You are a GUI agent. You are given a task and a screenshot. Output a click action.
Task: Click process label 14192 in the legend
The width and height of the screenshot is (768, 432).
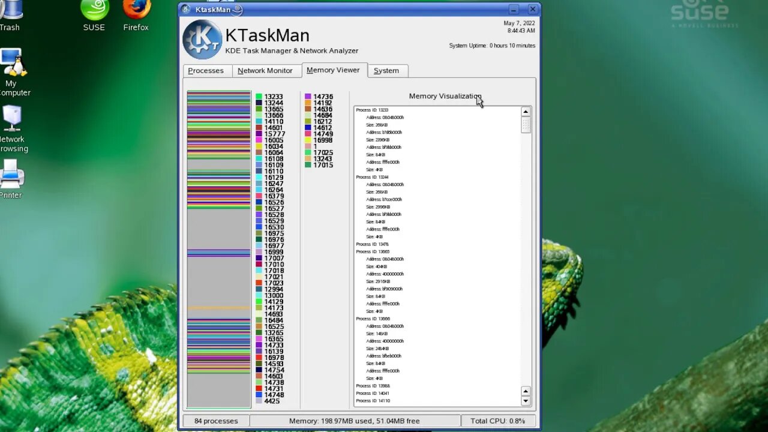(x=323, y=103)
